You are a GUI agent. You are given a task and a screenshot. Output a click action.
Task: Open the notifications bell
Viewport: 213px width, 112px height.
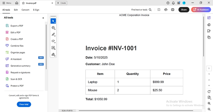pos(173,3)
